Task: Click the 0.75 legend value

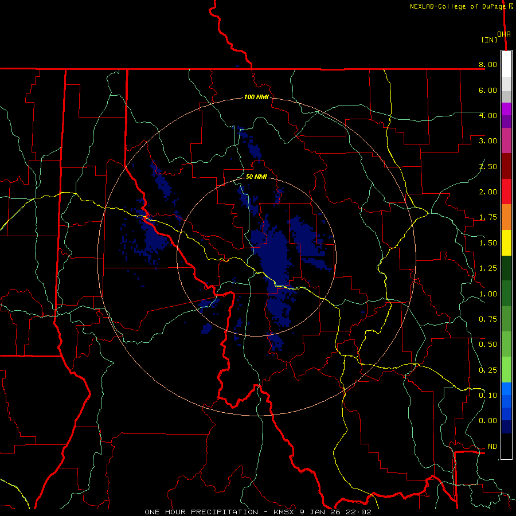Action: point(488,319)
